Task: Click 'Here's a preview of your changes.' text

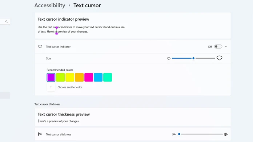Action: click(x=59, y=121)
